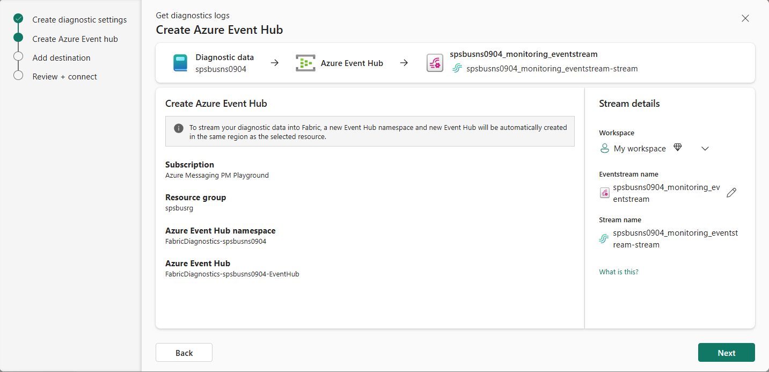Open the What is this? link

(619, 272)
